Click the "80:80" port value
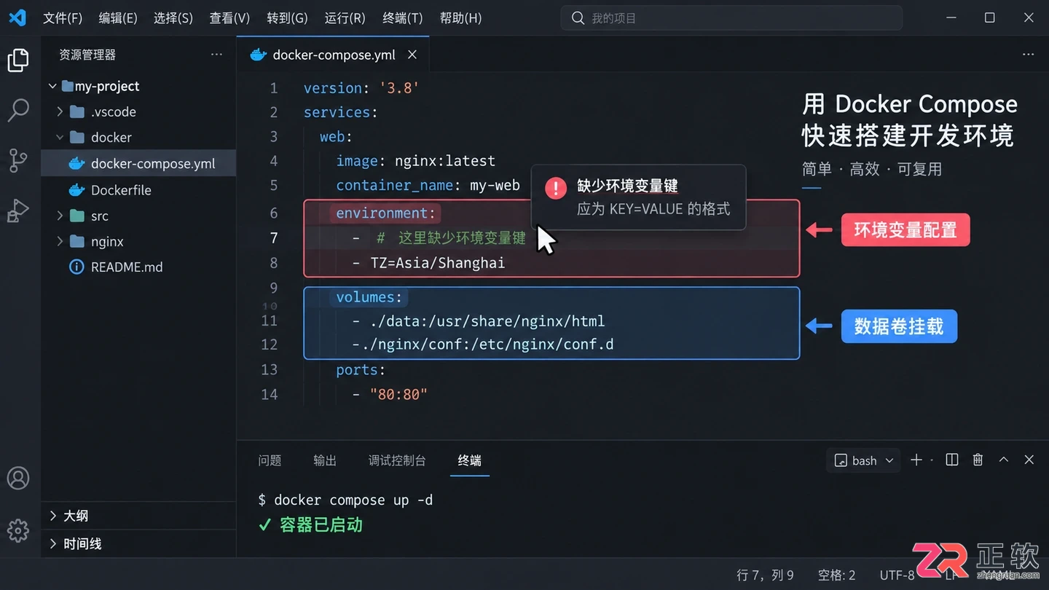This screenshot has height=590, width=1049. click(x=398, y=395)
